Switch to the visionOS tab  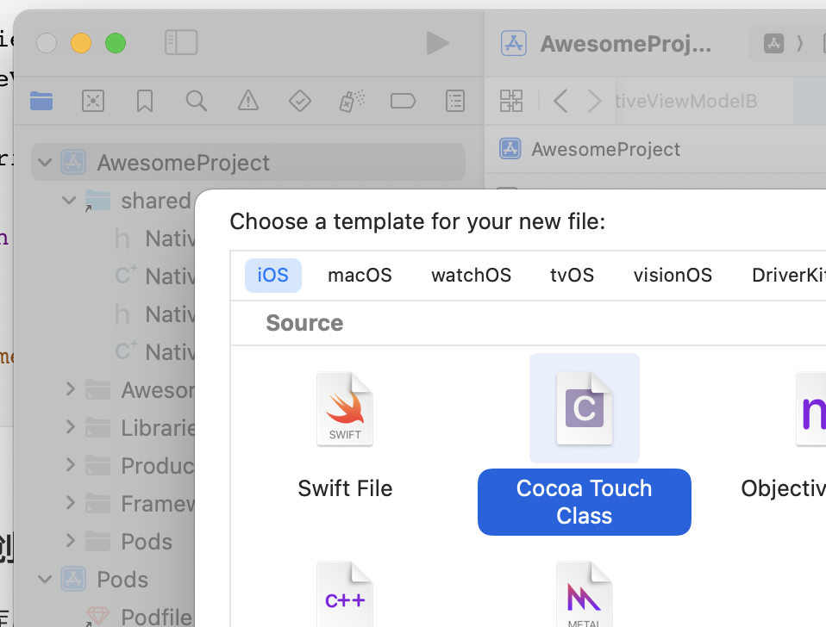pyautogui.click(x=673, y=275)
